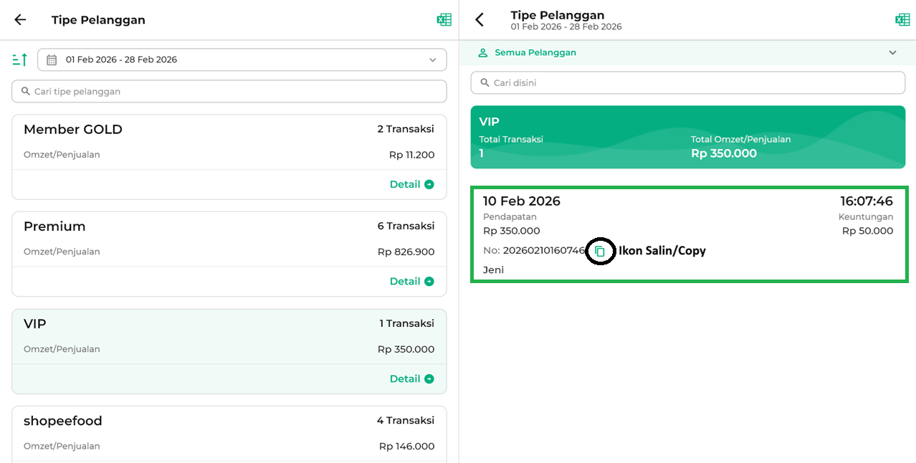This screenshot has width=916, height=463.
Task: Click the Detail arrow icon for Premium
Action: coord(429,282)
